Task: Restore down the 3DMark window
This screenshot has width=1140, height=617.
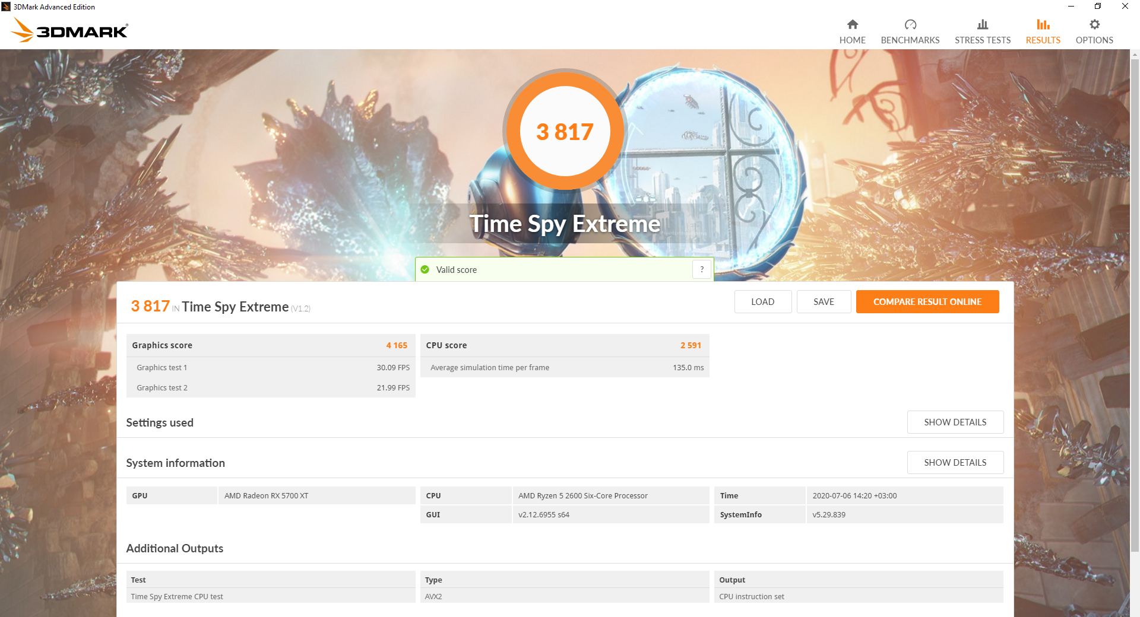Action: [x=1098, y=7]
